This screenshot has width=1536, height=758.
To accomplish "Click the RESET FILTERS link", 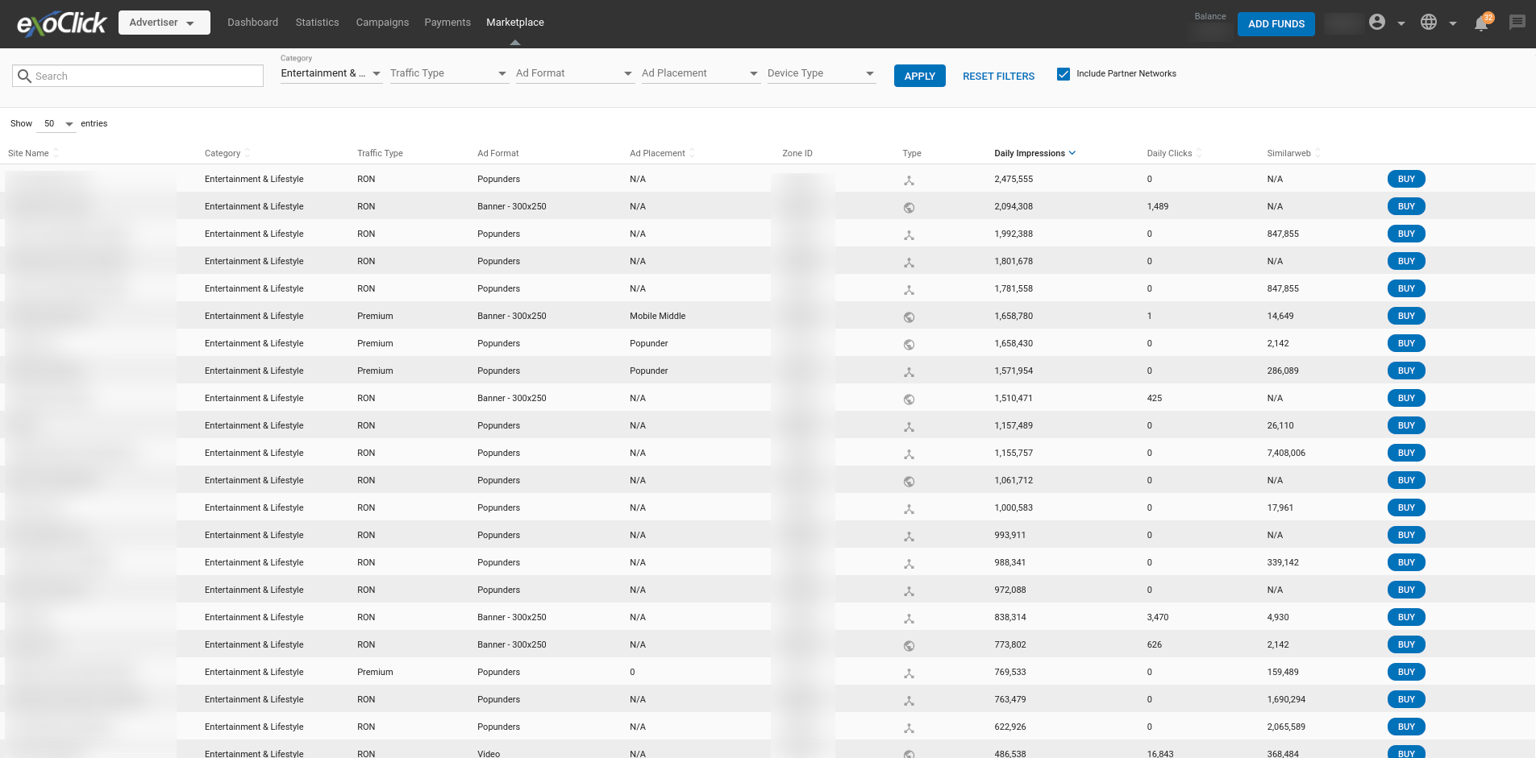I will coord(998,77).
